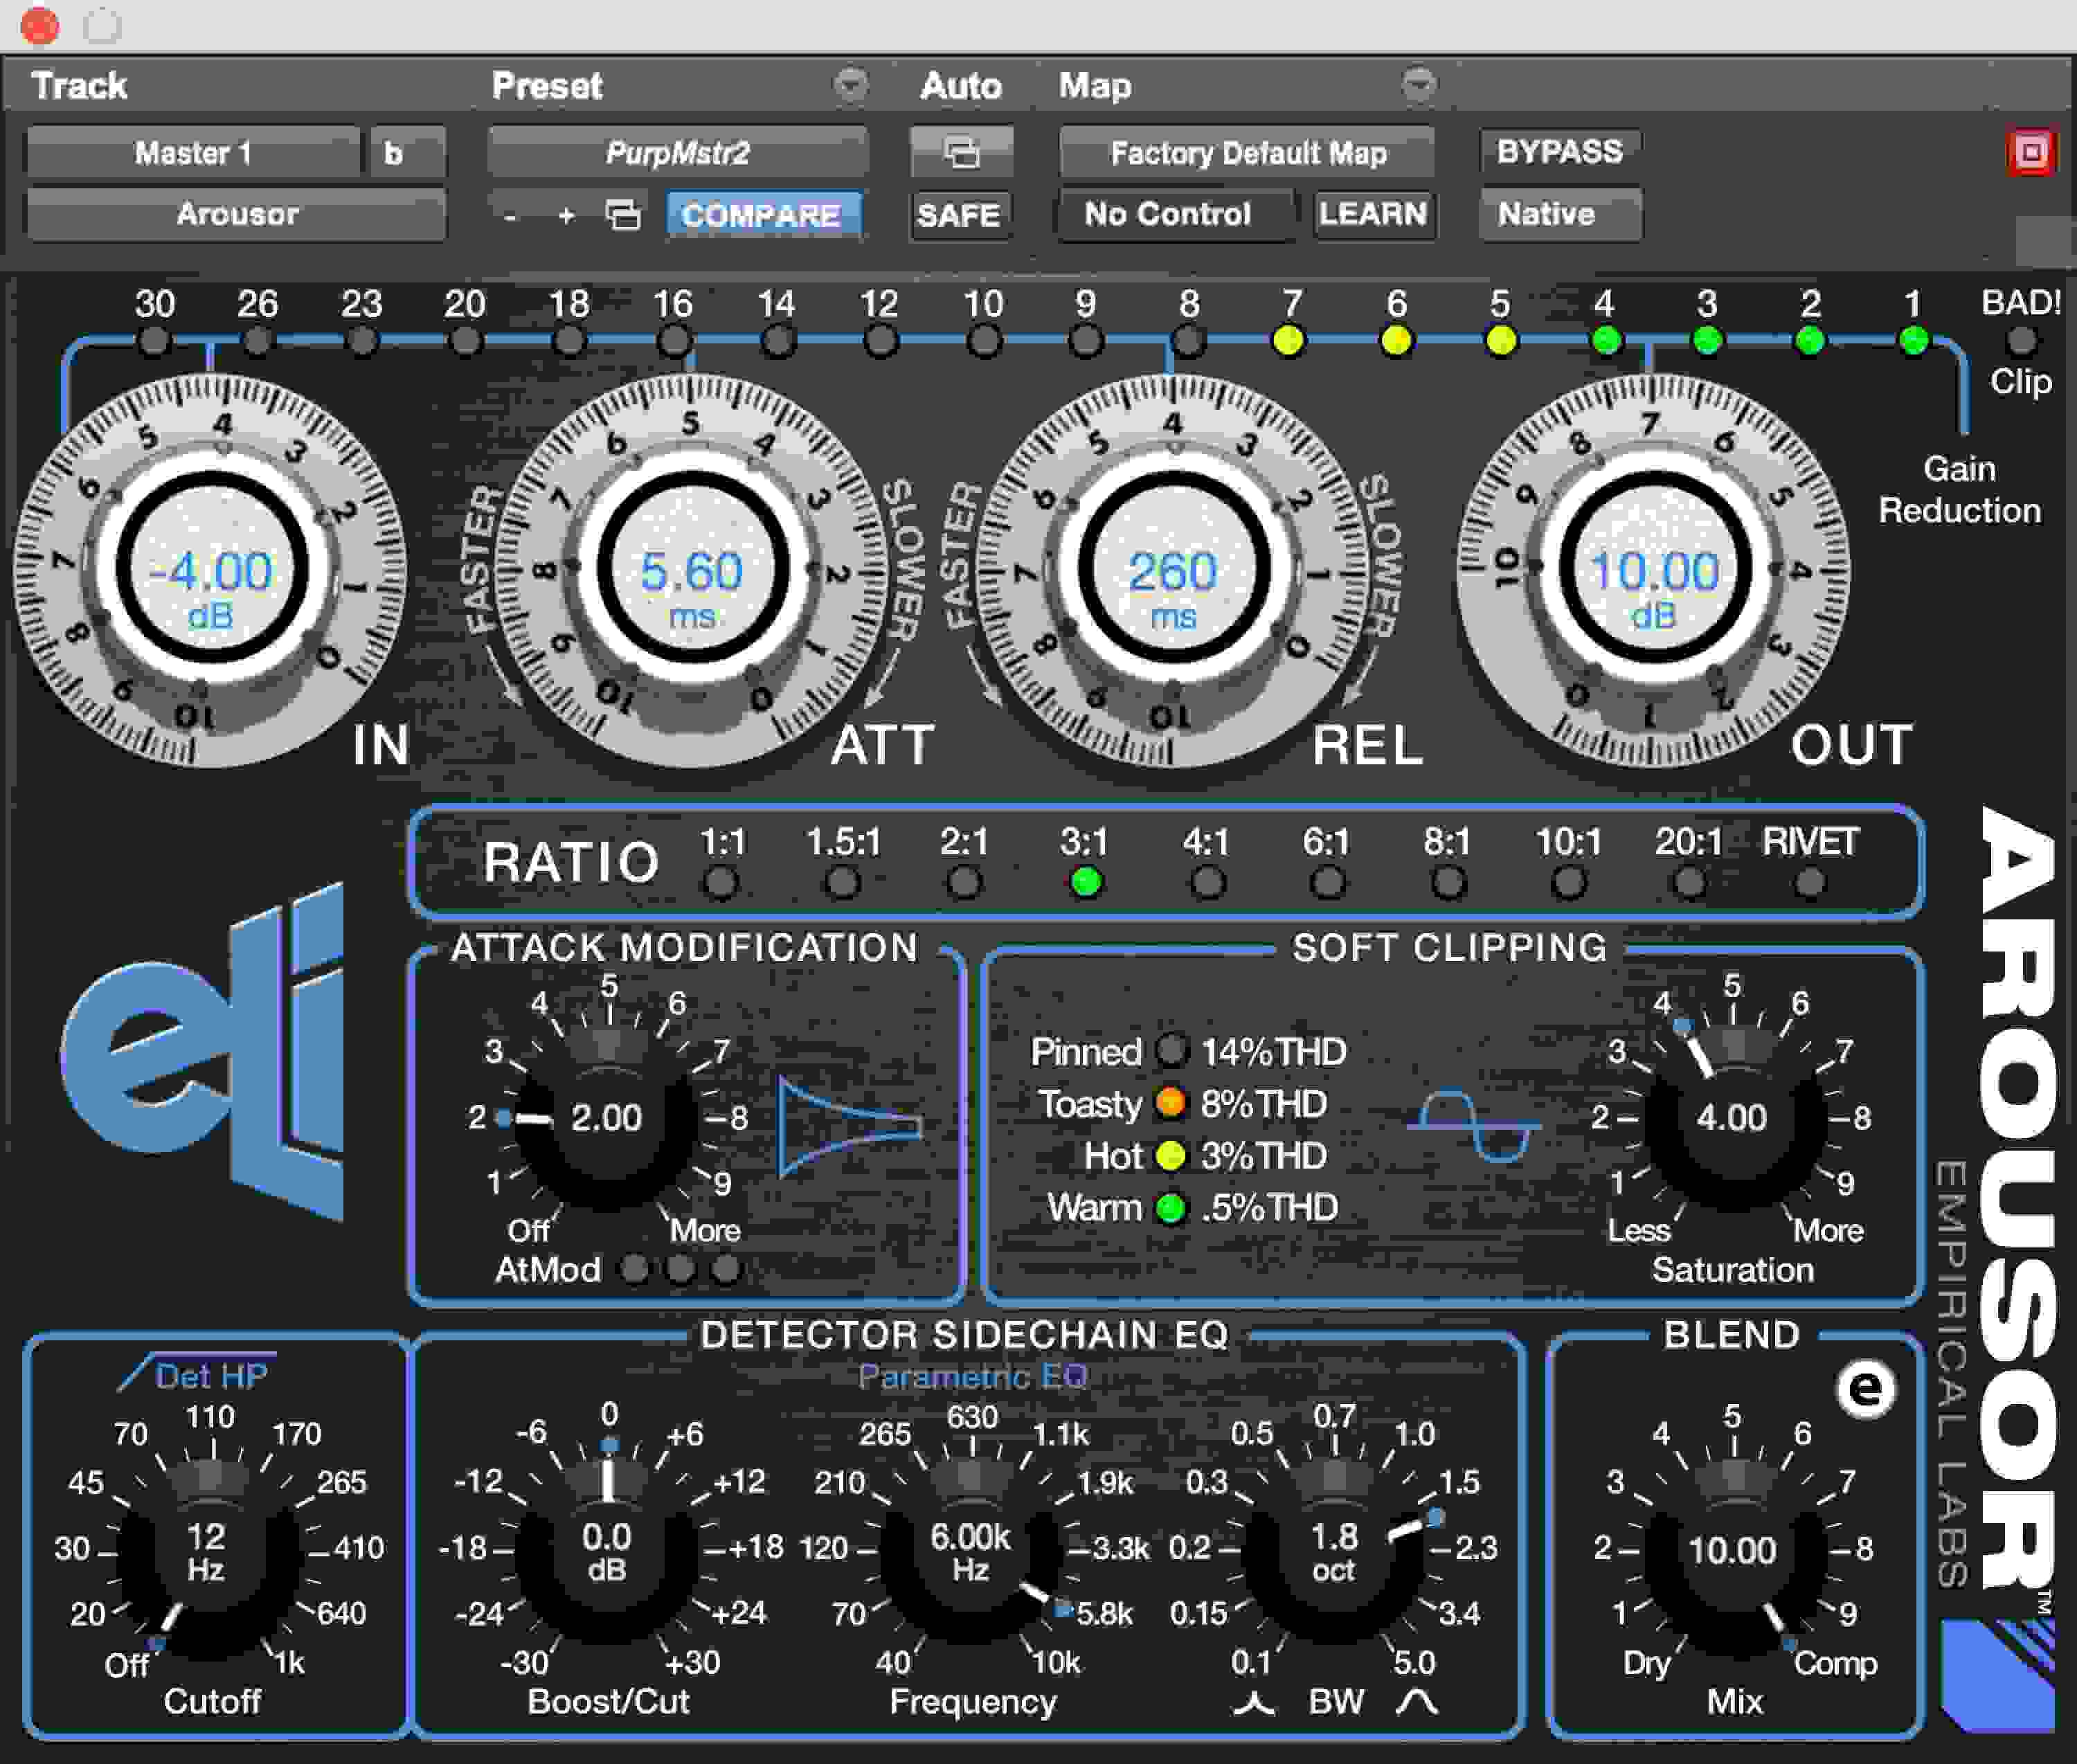Click the LEARN button
The image size is (2077, 1764).
tap(1375, 214)
